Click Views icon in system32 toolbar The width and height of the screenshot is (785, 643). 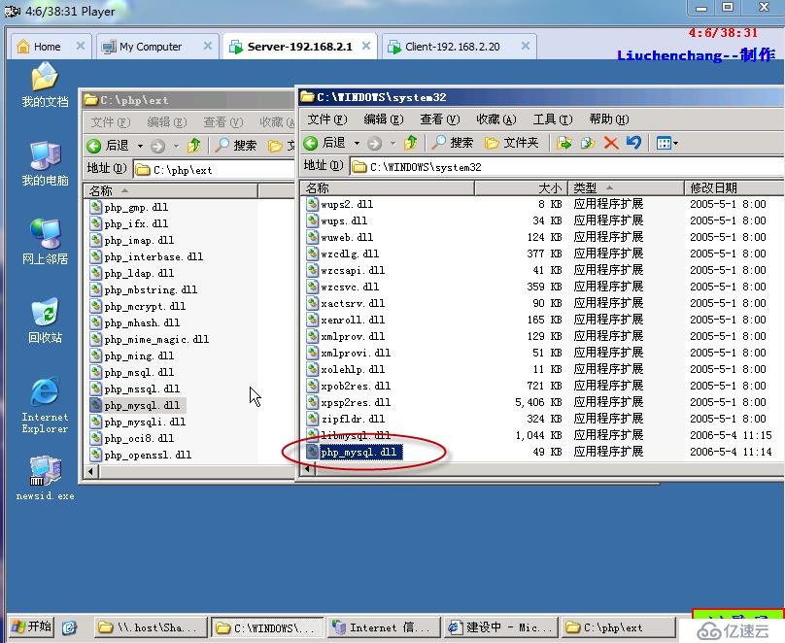[x=664, y=144]
